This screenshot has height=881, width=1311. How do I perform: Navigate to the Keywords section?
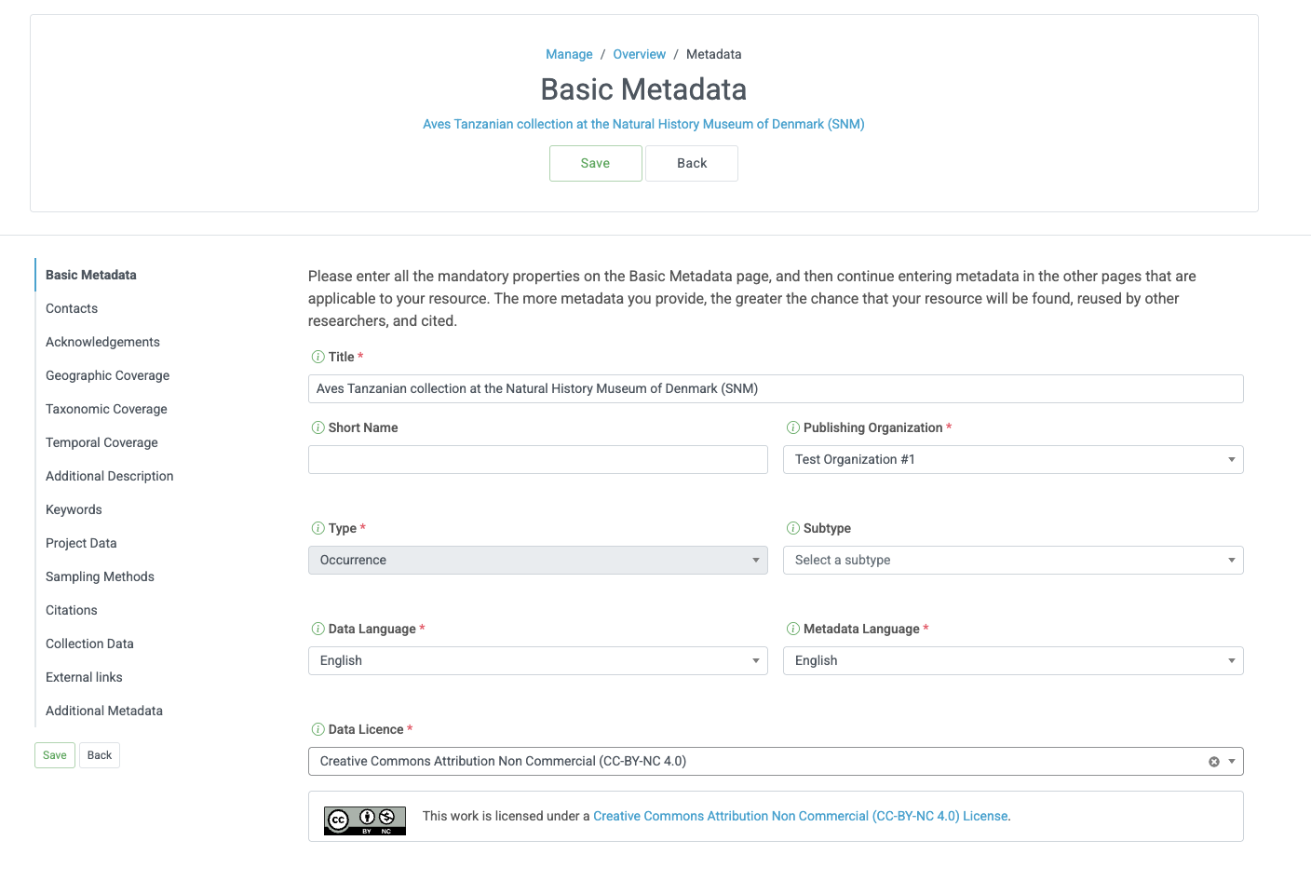[x=74, y=509]
